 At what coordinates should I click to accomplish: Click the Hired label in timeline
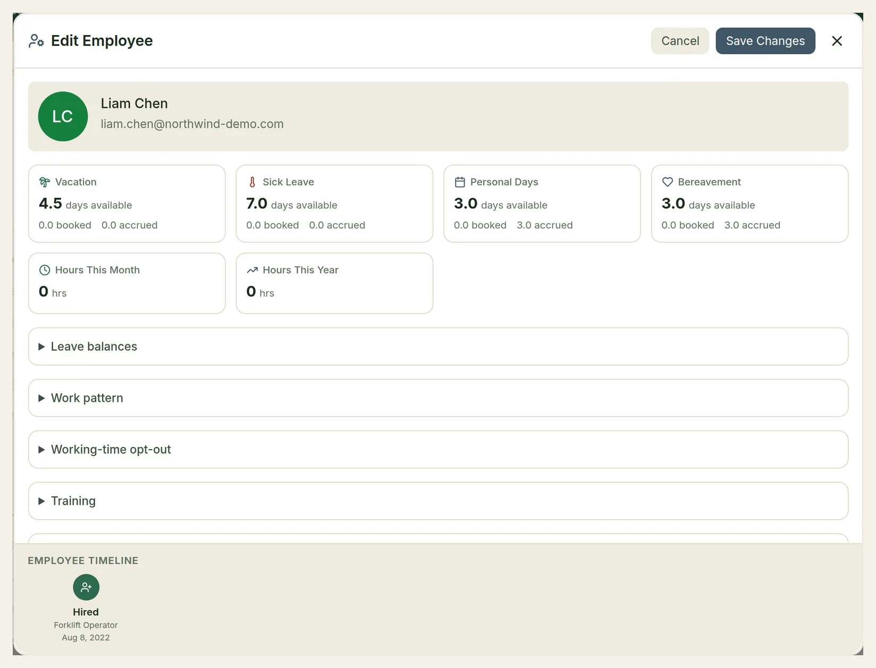(86, 612)
